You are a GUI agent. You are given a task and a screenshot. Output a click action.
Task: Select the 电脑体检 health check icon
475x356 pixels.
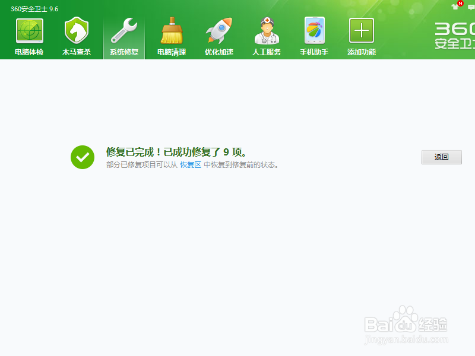click(28, 34)
